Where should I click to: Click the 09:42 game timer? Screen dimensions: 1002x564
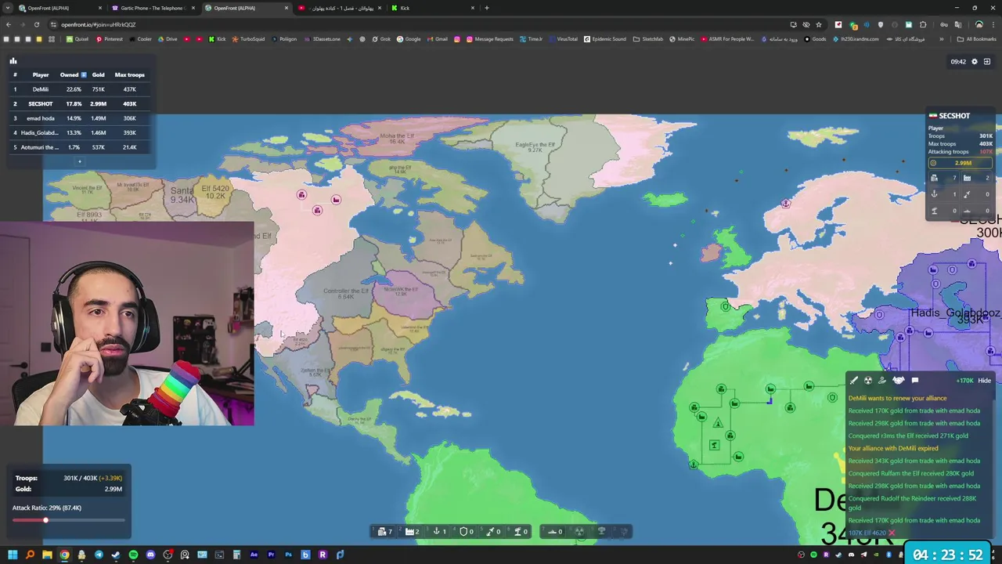(958, 62)
